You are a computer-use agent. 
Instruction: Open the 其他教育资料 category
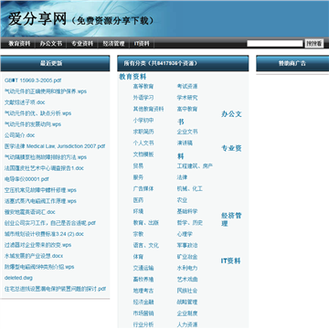click(148, 109)
